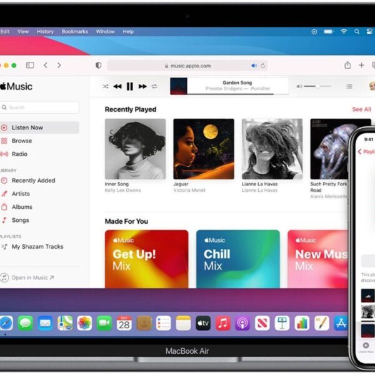The image size is (375, 375).
Task: Open the Safari share button
Action: [x=347, y=65]
